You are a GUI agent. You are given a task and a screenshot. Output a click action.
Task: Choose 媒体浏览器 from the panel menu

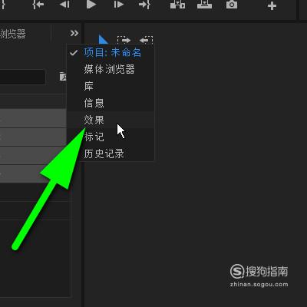pos(111,69)
